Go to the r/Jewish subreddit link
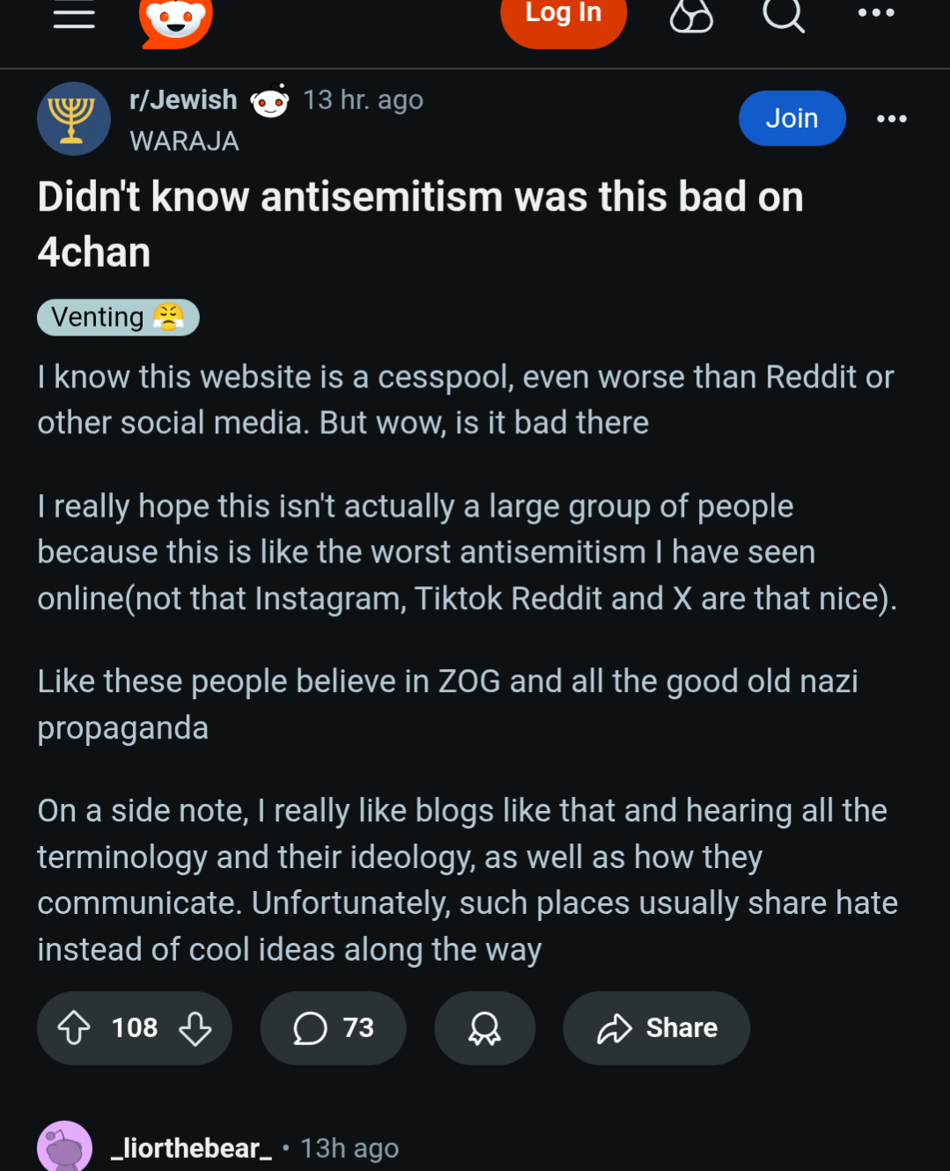 pyautogui.click(x=183, y=100)
